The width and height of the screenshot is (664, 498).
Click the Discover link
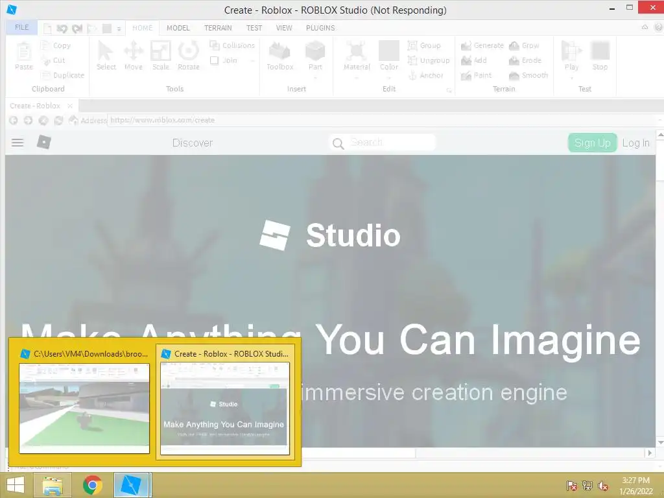192,143
